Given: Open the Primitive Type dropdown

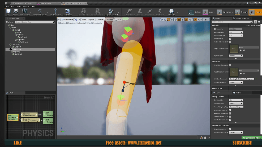Looking at the screenshot, I should tap(236, 103).
